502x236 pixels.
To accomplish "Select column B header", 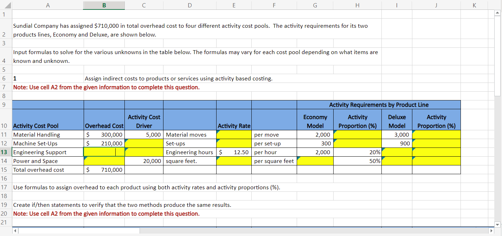I will 104,5.
